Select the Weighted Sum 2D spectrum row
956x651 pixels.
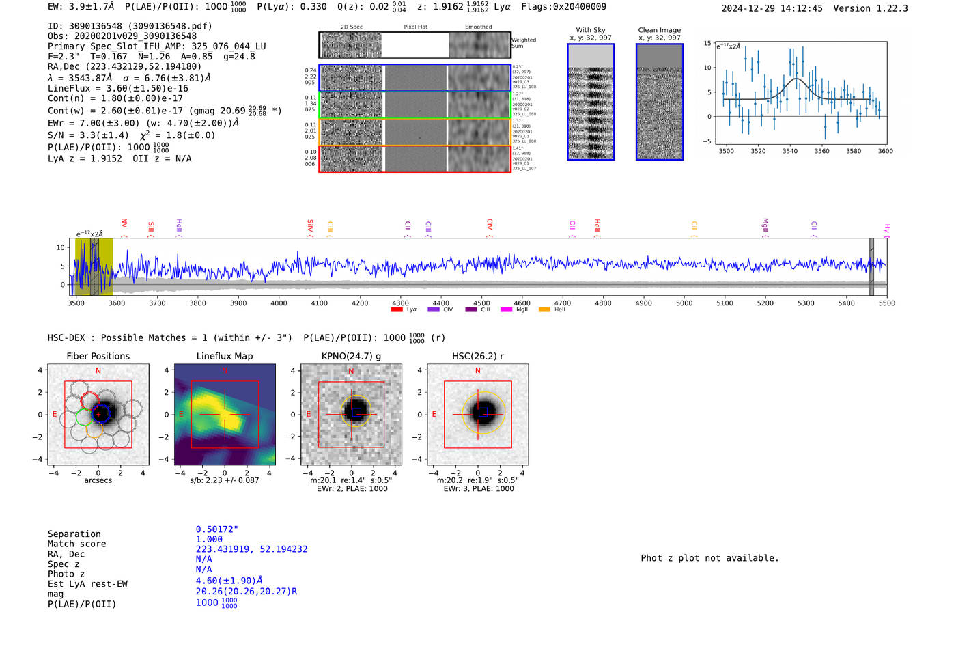(414, 45)
